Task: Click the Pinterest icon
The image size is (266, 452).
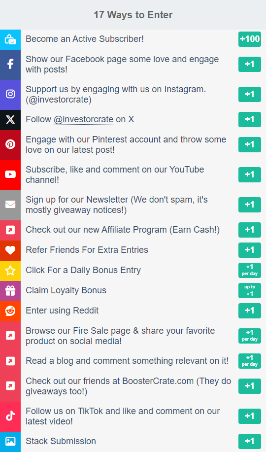Action: 10,144
